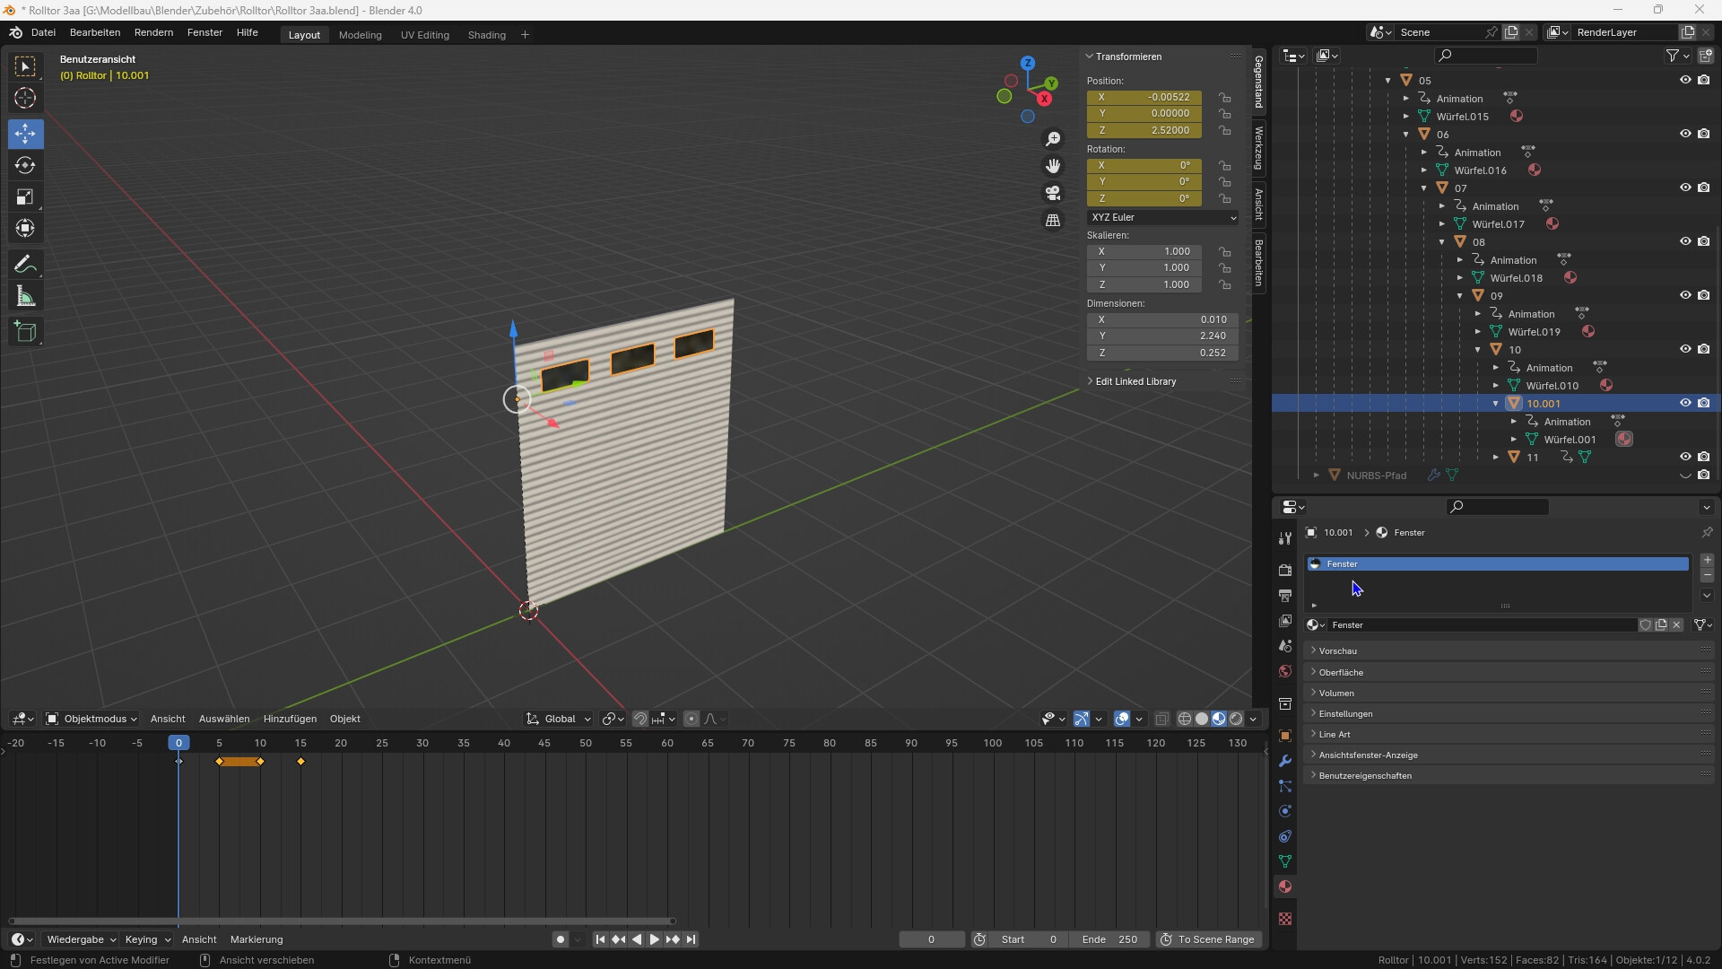The image size is (1722, 969).
Task: Collapse the 10.001 outliner entry
Action: tap(1496, 404)
